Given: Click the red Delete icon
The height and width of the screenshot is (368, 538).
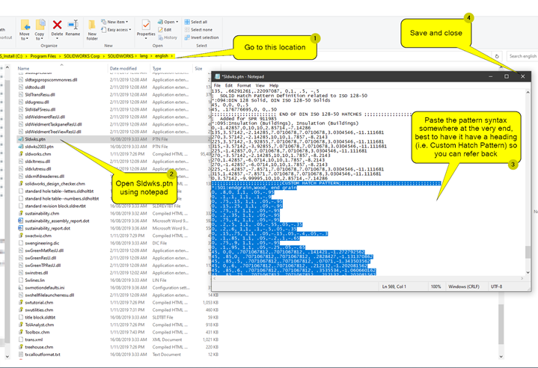Looking at the screenshot, I should (58, 24).
